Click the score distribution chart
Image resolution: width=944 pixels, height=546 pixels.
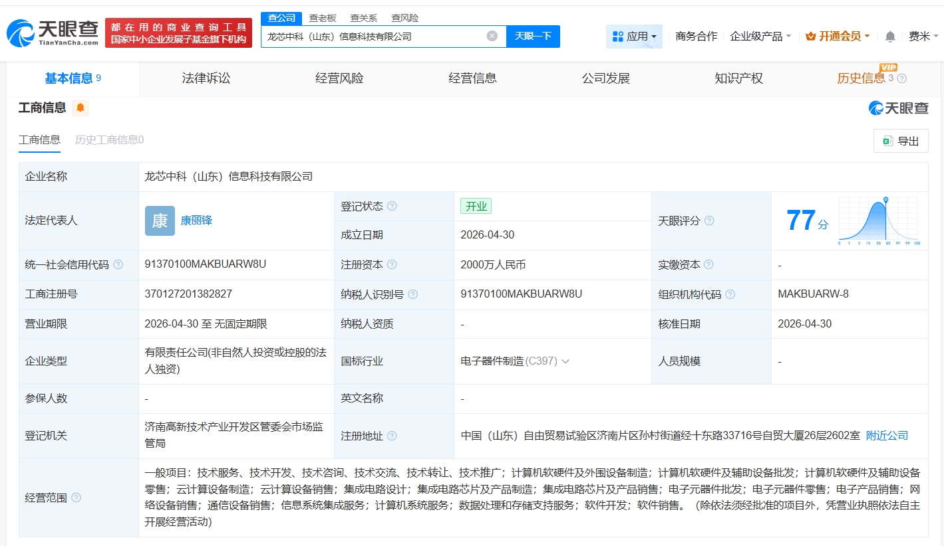pos(878,221)
